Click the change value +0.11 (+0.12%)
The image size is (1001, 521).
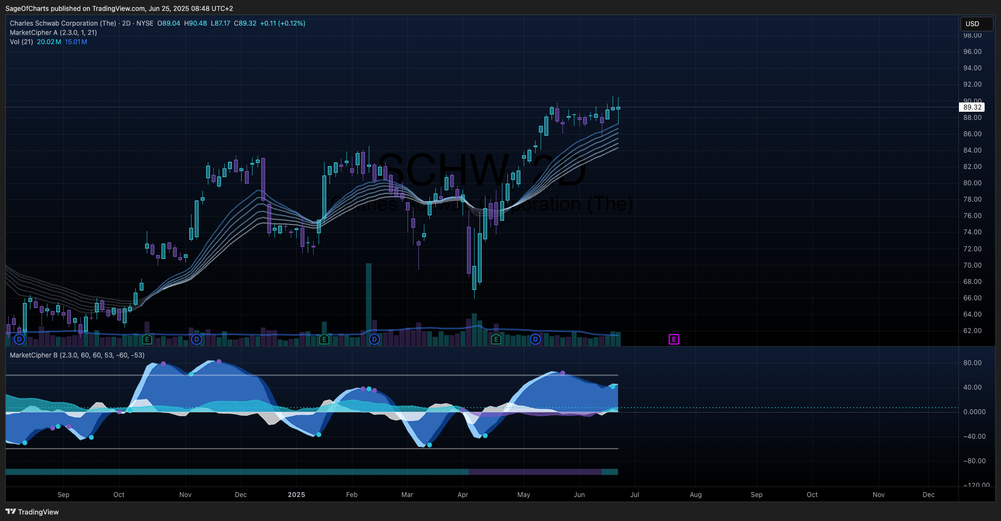tap(283, 23)
